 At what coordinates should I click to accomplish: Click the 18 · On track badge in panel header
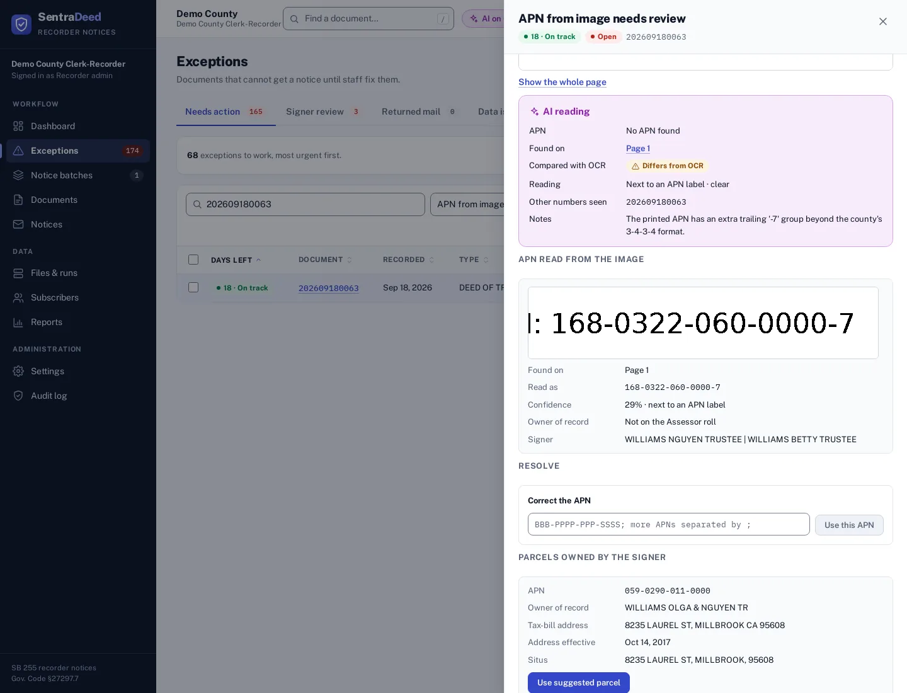click(549, 37)
